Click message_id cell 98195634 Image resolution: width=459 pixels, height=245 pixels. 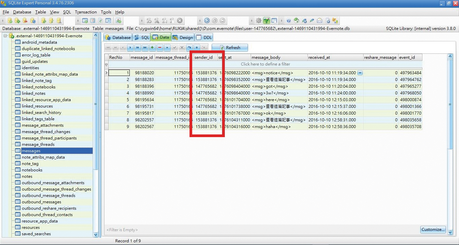142,100
